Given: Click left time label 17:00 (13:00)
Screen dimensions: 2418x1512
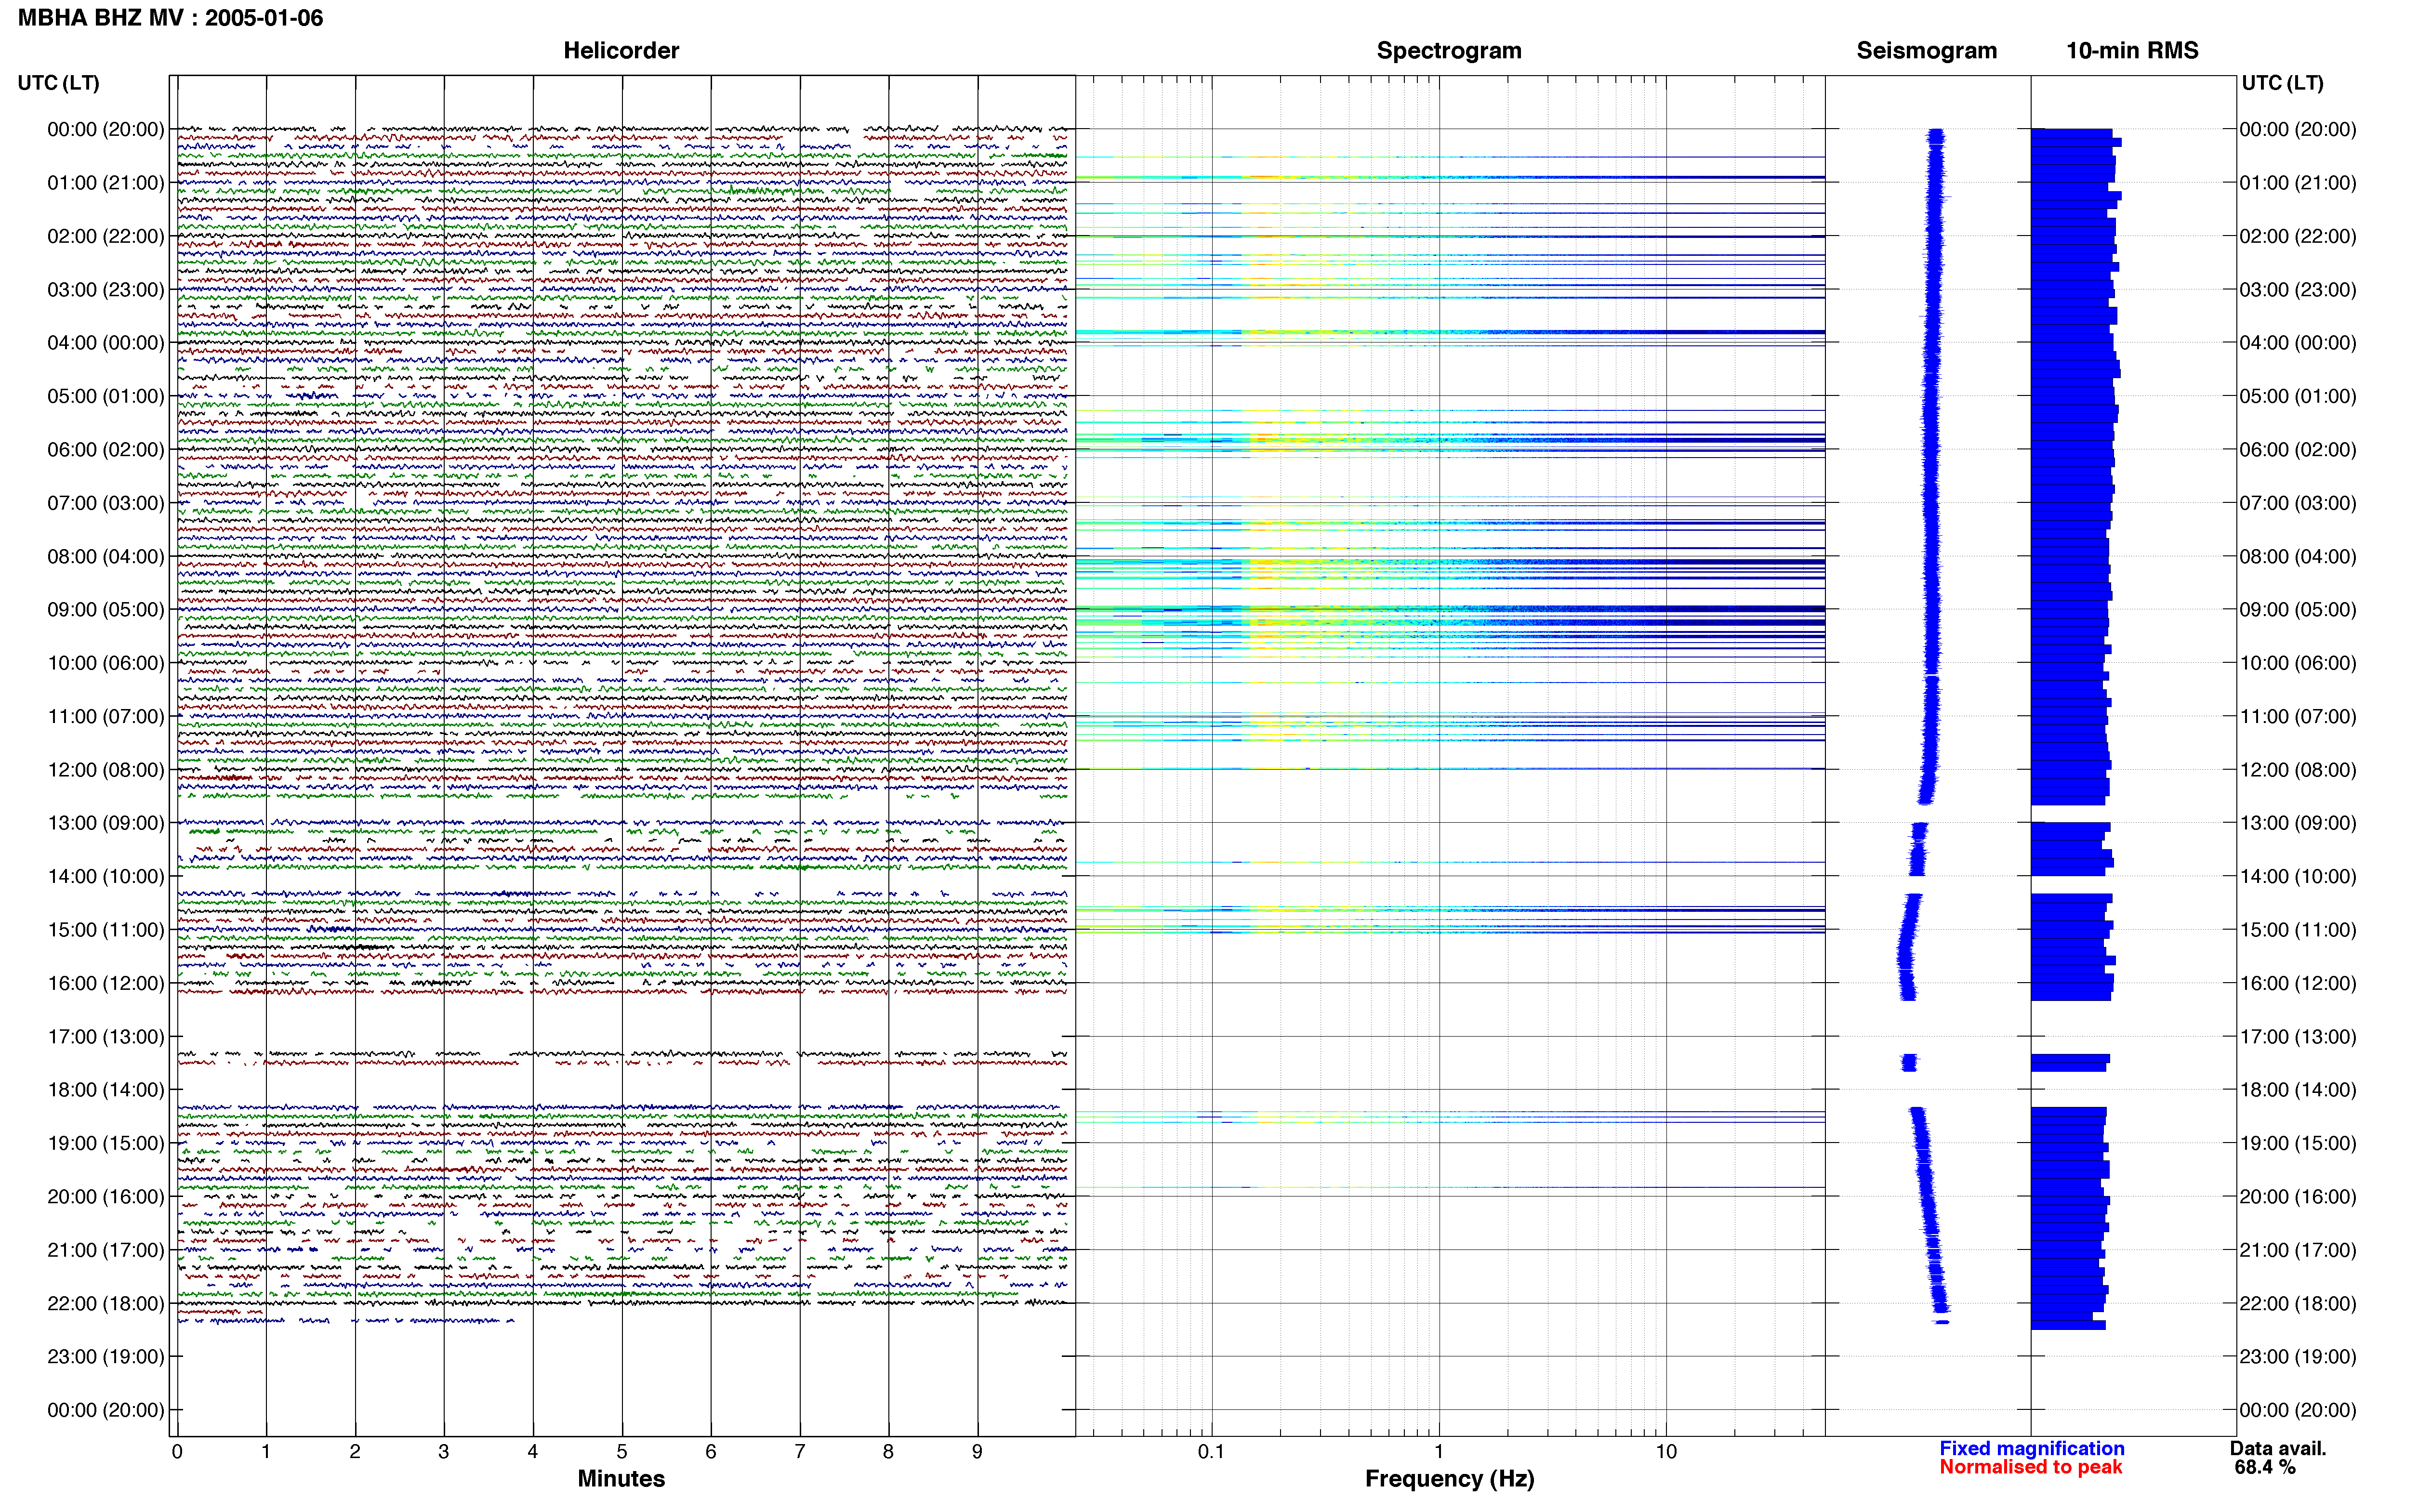Looking at the screenshot, I should (106, 1037).
